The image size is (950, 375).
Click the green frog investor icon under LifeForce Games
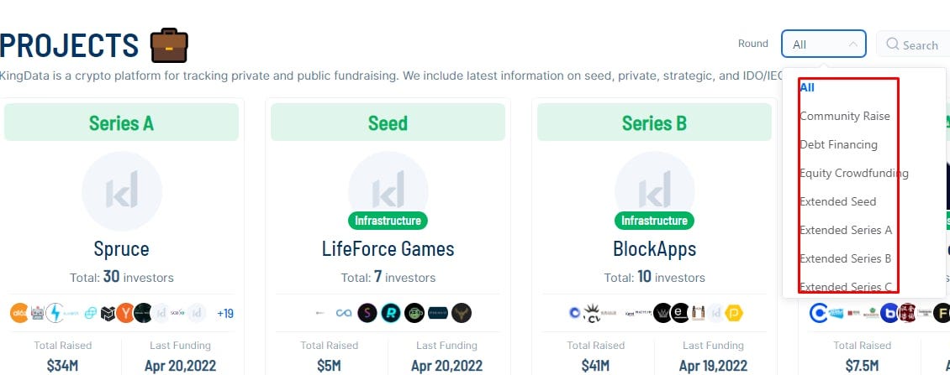[x=414, y=313]
